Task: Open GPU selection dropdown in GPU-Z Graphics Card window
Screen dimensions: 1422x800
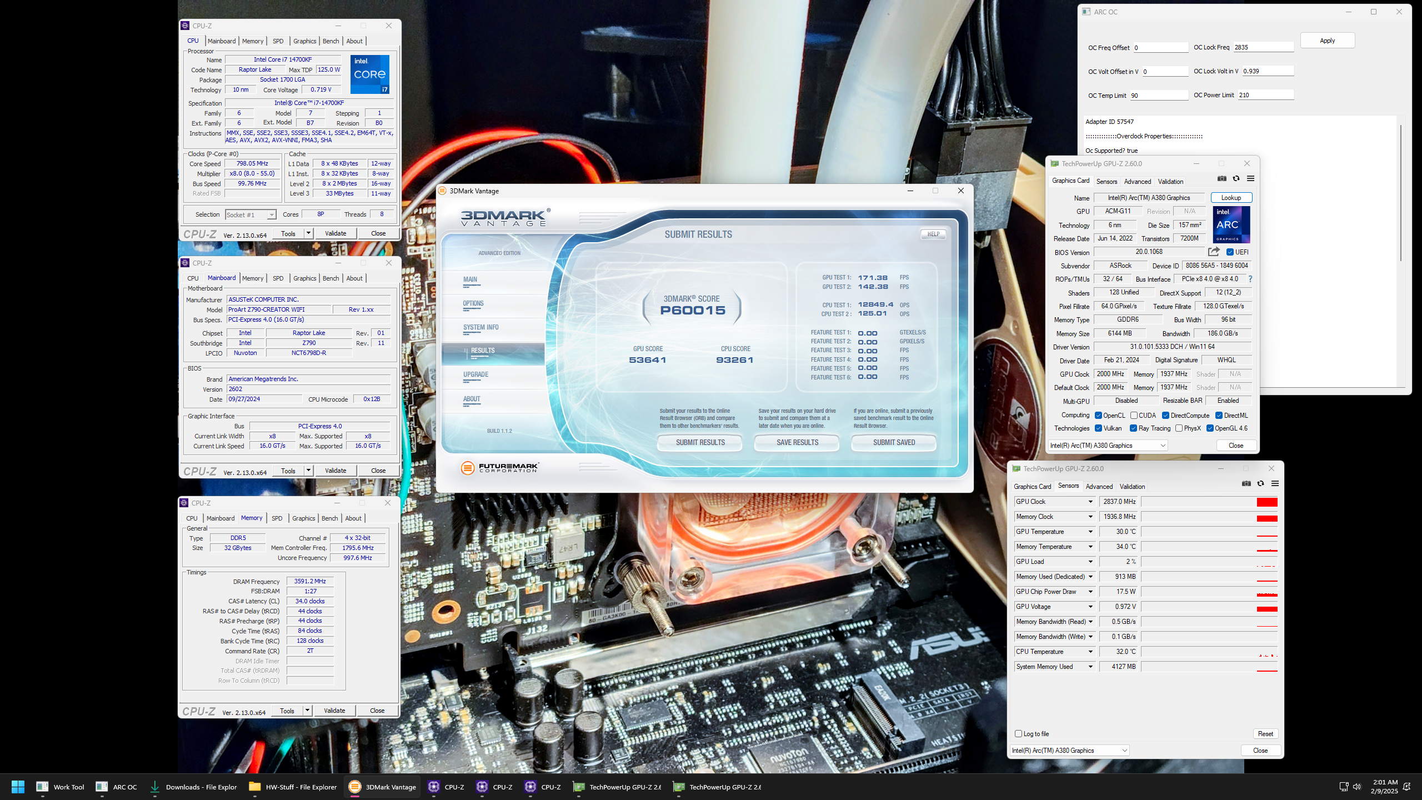Action: [1108, 446]
